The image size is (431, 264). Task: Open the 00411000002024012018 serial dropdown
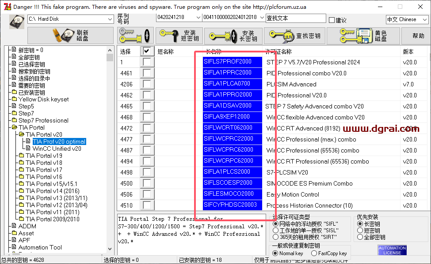[233, 17]
